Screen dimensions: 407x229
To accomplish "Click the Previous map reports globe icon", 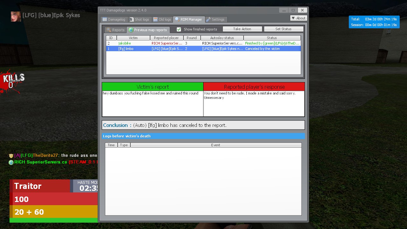I will click(131, 30).
